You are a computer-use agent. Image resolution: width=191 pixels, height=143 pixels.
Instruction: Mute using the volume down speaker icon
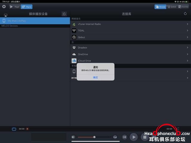pos(73,137)
